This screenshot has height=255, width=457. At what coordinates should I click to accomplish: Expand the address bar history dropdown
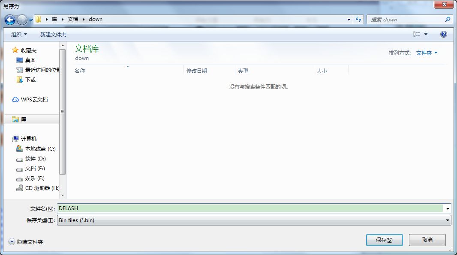(x=349, y=20)
